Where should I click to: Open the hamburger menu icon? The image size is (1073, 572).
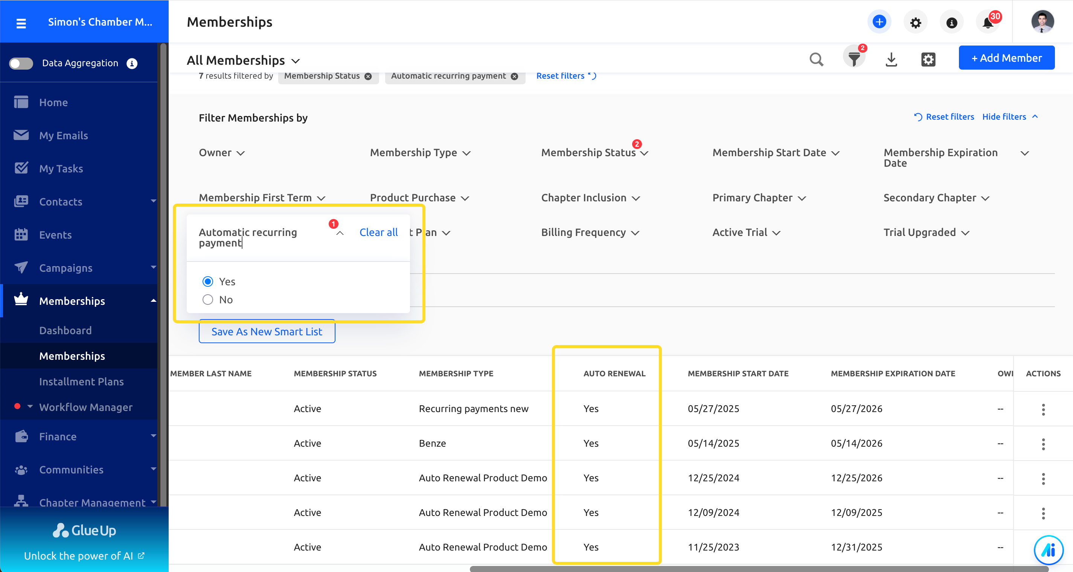coord(21,23)
